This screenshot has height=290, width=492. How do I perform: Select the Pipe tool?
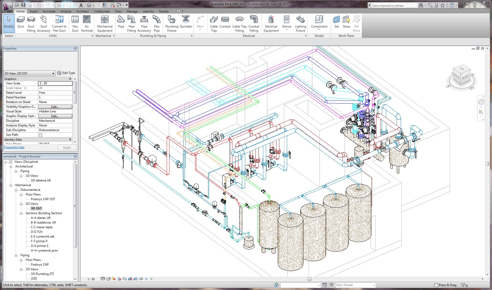pos(121,22)
